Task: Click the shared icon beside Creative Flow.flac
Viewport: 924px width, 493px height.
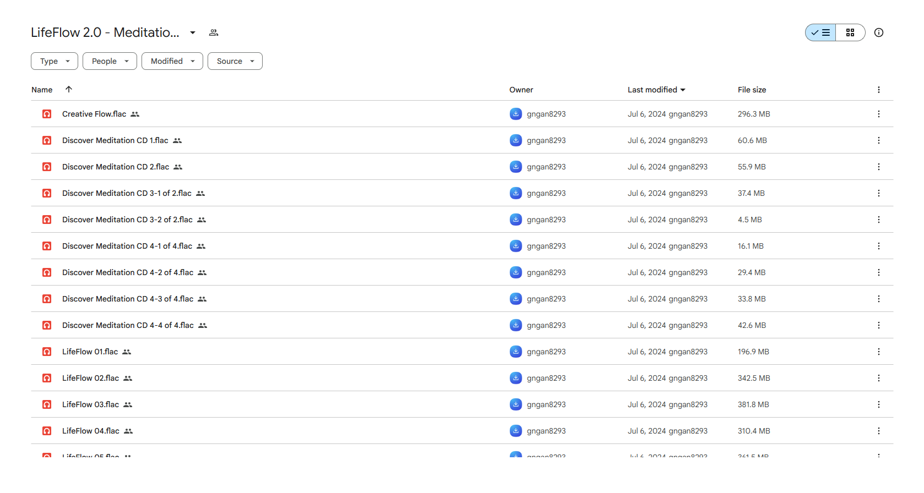Action: (135, 114)
